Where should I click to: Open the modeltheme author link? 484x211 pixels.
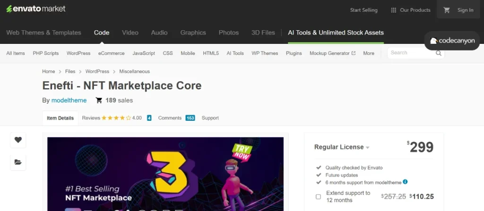(69, 100)
